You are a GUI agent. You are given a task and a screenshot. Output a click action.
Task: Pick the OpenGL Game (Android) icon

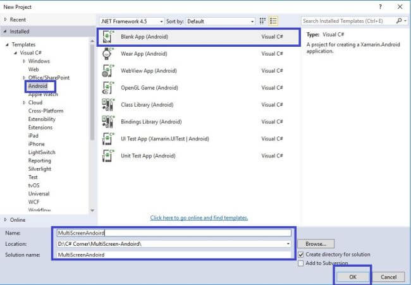(x=108, y=88)
